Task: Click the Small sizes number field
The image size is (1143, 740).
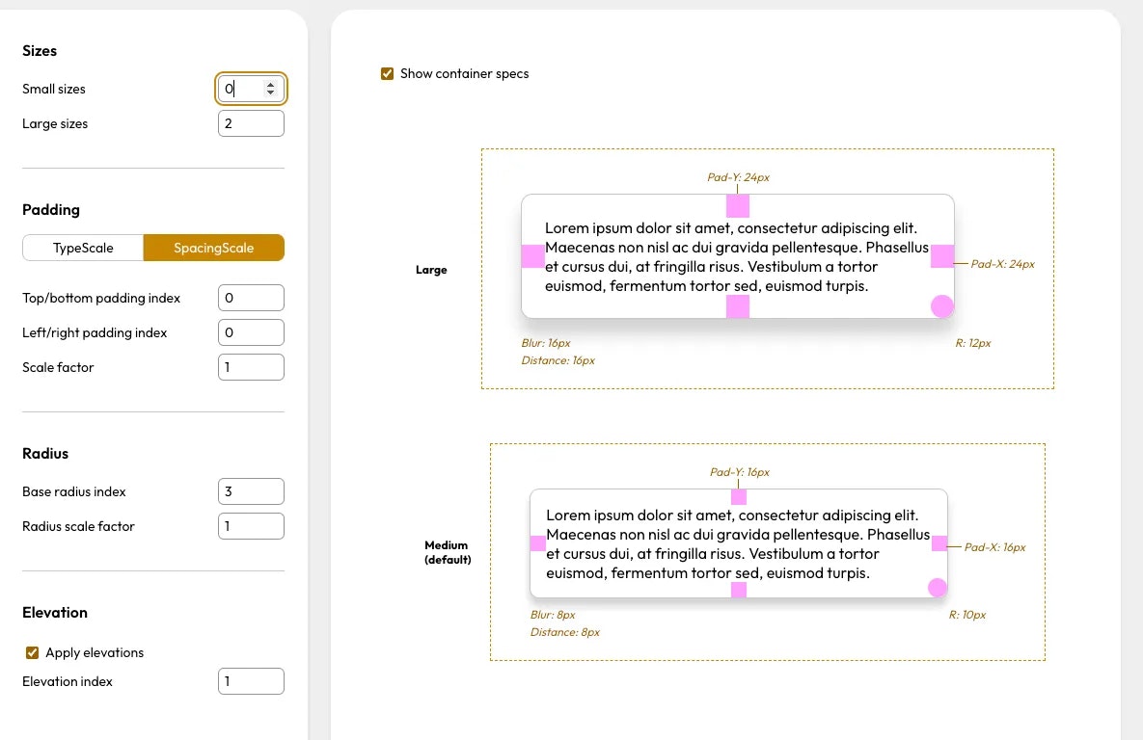Action: coord(251,89)
